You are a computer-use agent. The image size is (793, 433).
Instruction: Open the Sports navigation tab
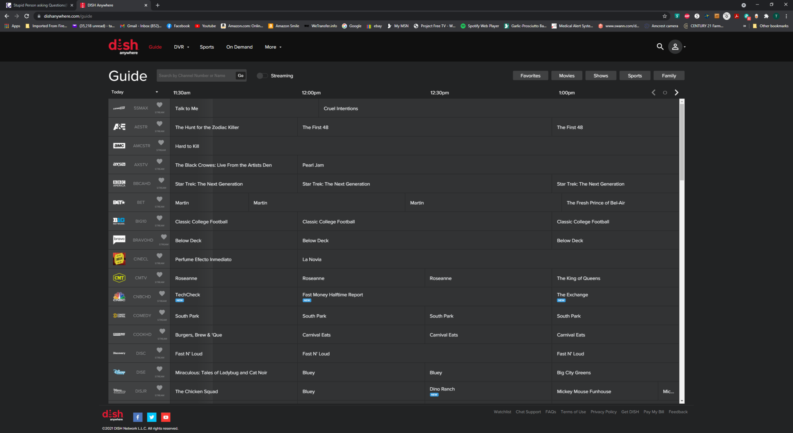pos(207,47)
